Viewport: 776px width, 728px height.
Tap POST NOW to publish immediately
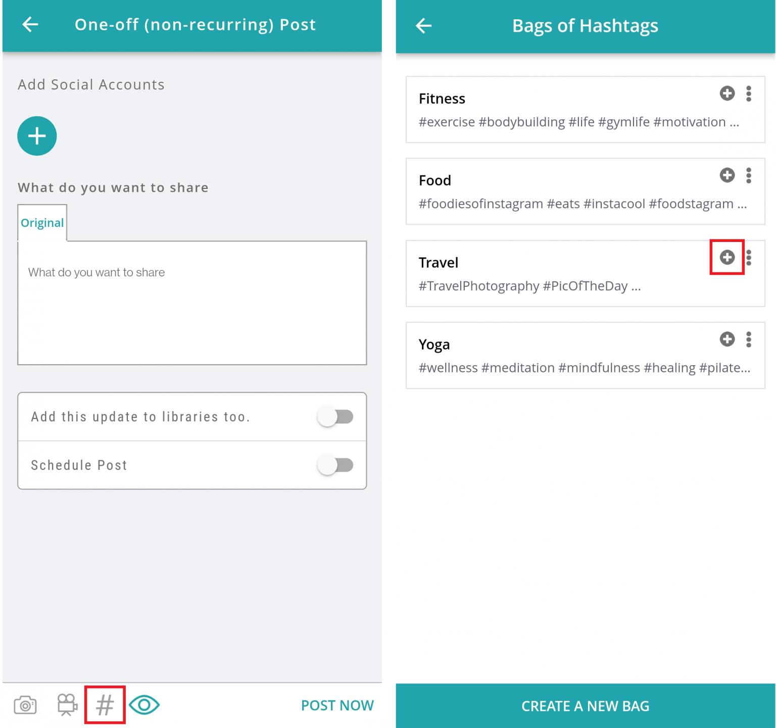click(x=337, y=705)
